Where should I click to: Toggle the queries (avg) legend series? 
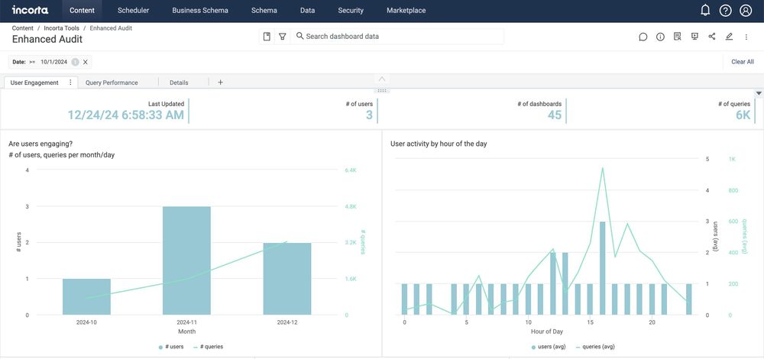click(x=595, y=347)
